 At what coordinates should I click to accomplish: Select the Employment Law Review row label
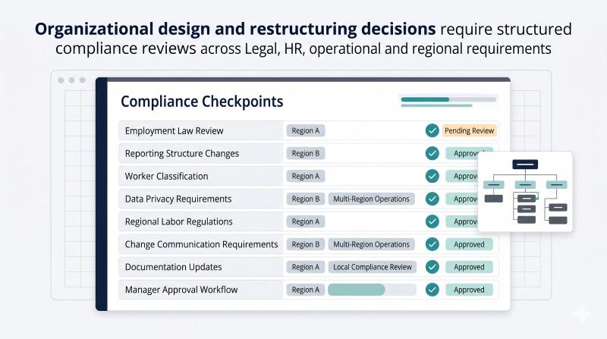click(174, 130)
